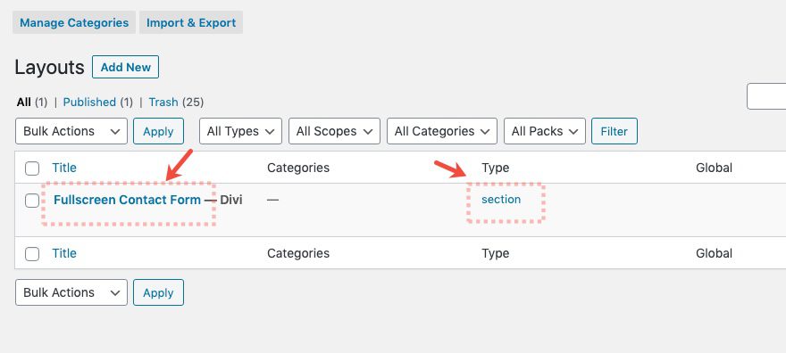Expand the All Scopes dropdown
The image size is (786, 353).
click(334, 131)
